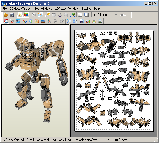Image resolution: width=159 pixels, height=143 pixels.
Task: Select the join/disjoin faces tool with red nodes
Action: pos(12,21)
